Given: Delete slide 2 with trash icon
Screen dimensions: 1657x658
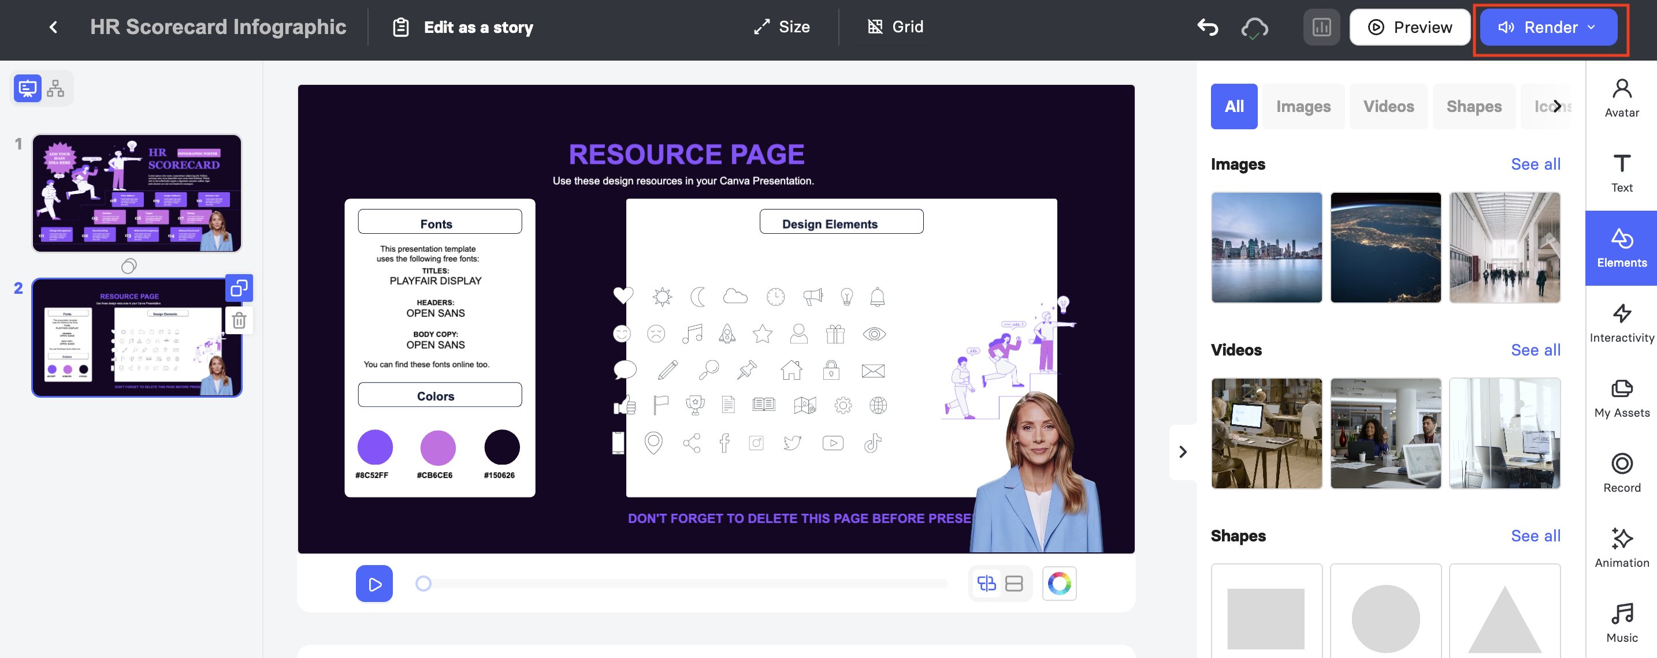Looking at the screenshot, I should [x=239, y=320].
